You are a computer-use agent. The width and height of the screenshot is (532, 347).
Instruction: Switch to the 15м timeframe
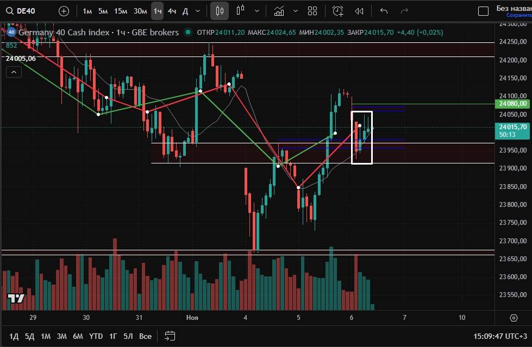pyautogui.click(x=121, y=11)
